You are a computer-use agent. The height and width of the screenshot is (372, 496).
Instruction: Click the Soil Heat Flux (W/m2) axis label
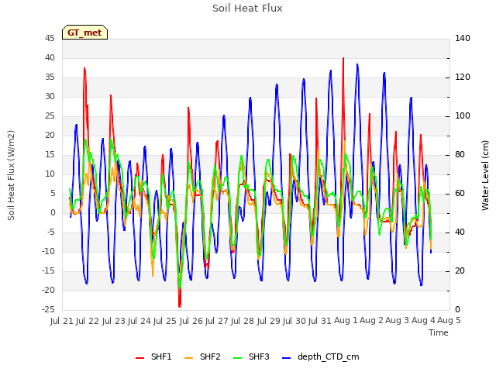11,175
